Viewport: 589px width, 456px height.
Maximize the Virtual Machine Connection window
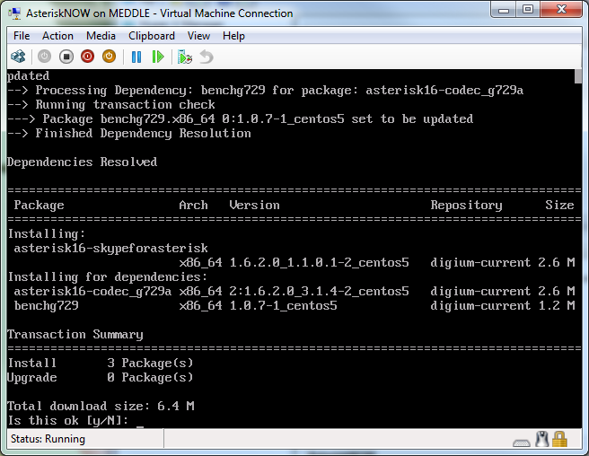[528, 9]
